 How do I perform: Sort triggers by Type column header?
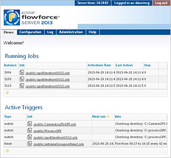pos(8,116)
